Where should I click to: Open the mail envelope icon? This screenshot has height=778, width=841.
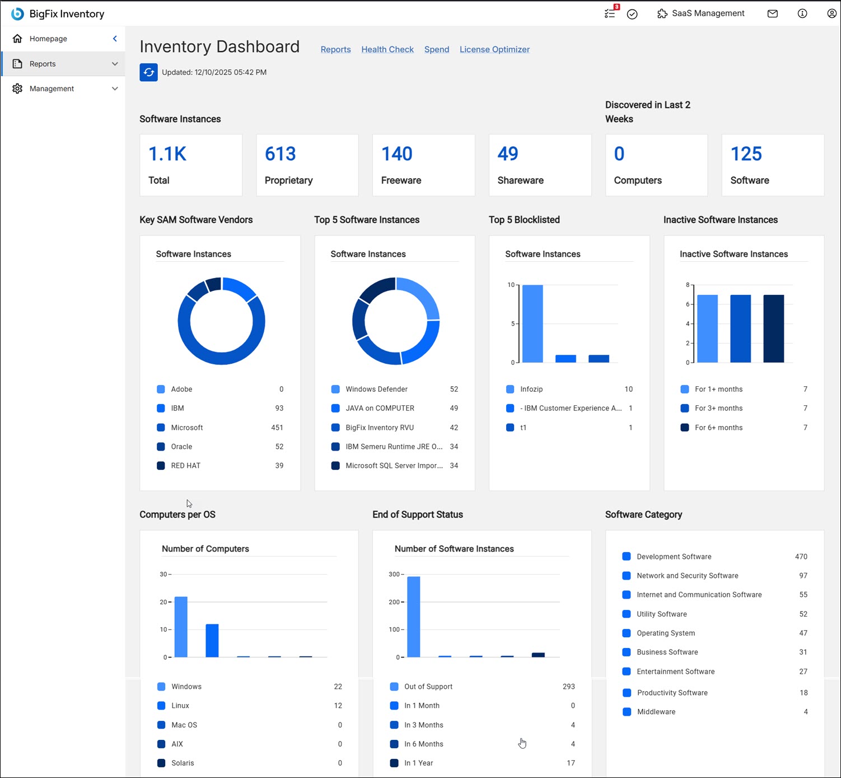point(772,13)
